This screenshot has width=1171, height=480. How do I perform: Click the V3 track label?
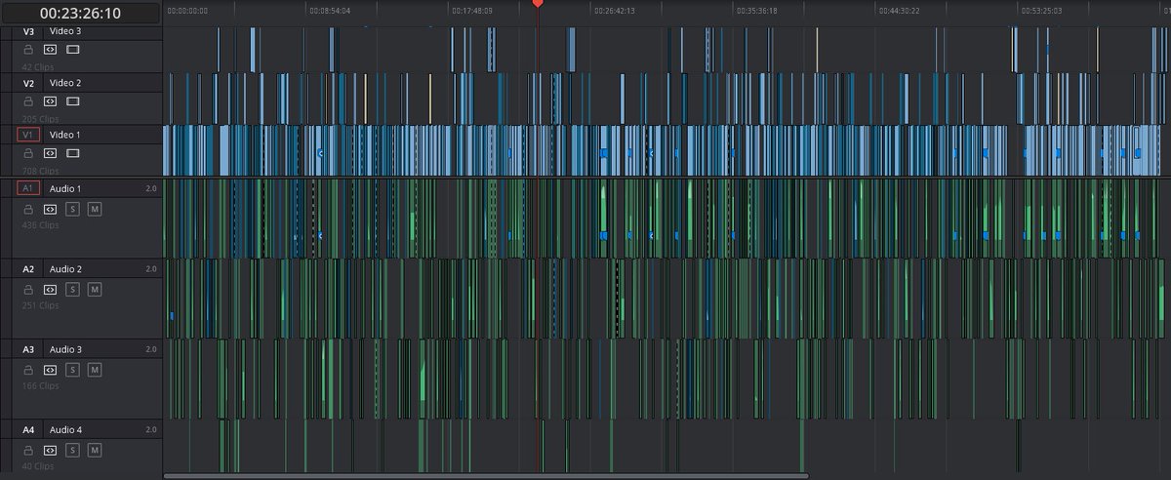[x=28, y=31]
